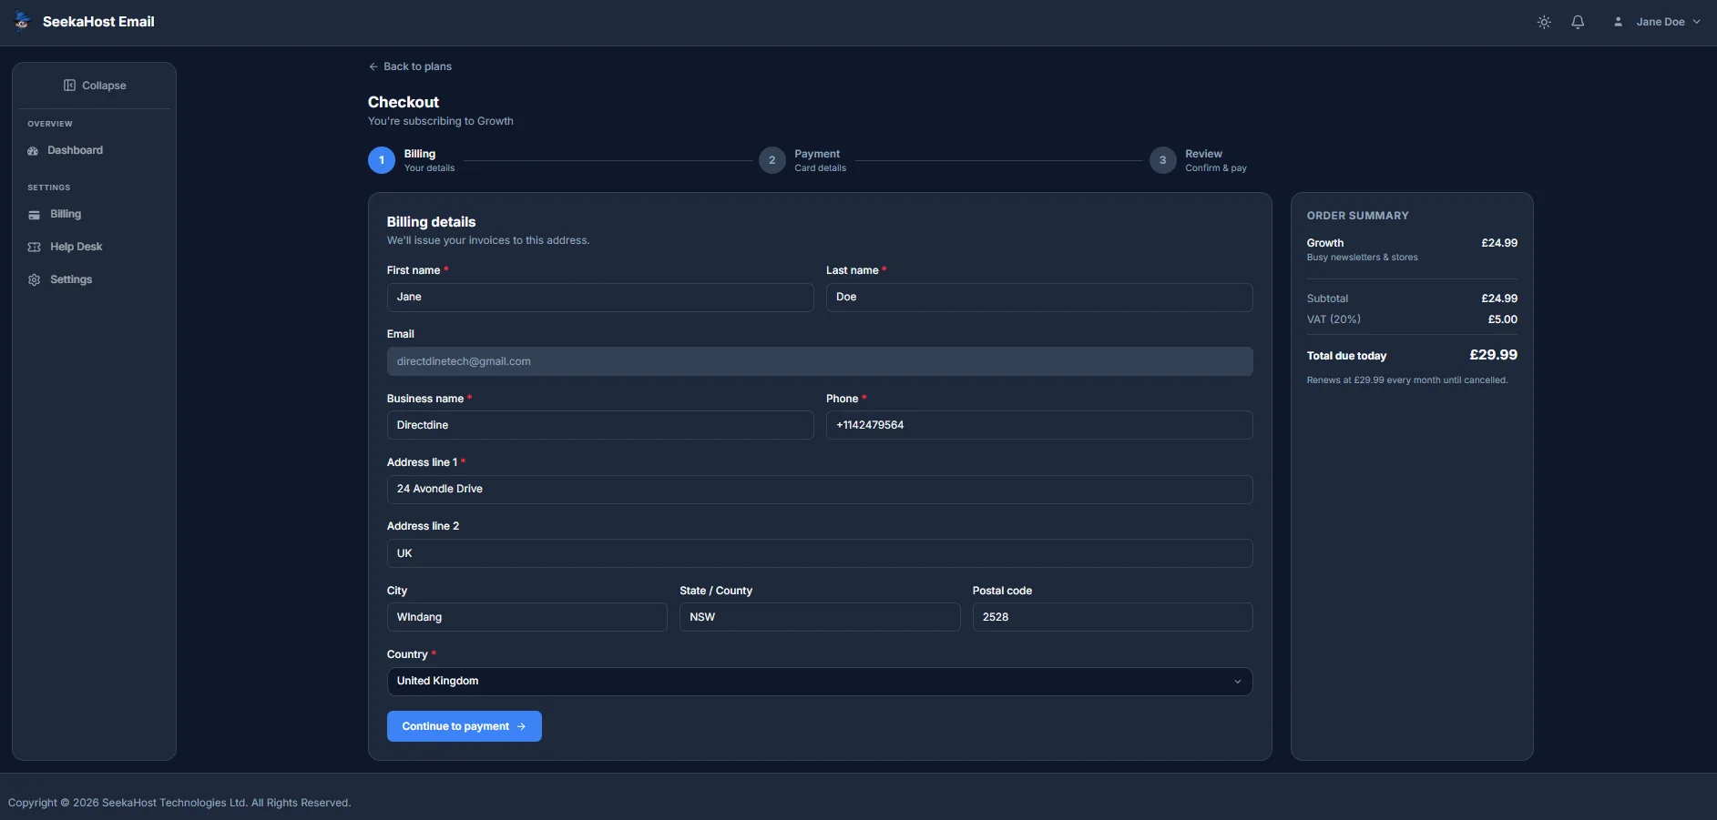Viewport: 1717px width, 820px height.
Task: Collapse the sidebar panel
Action: tap(95, 86)
